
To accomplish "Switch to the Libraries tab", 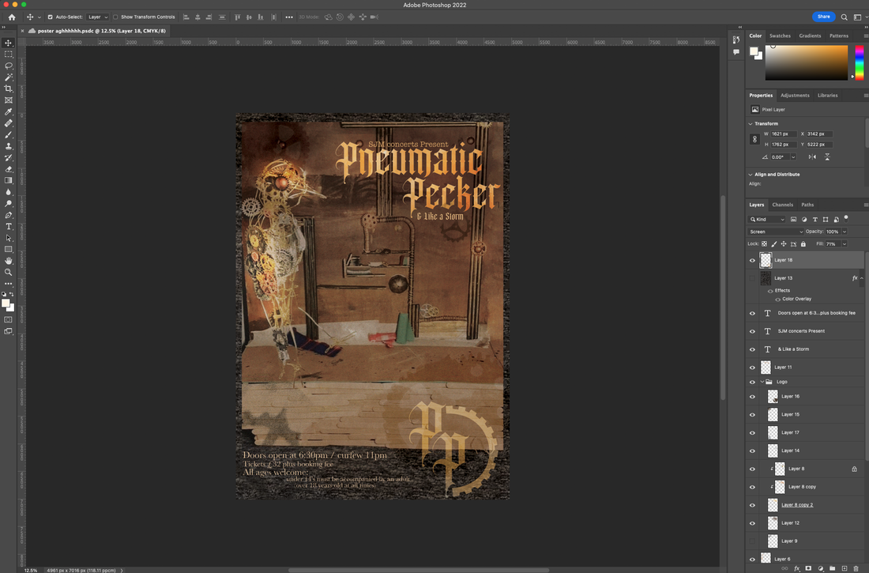I will click(x=827, y=96).
